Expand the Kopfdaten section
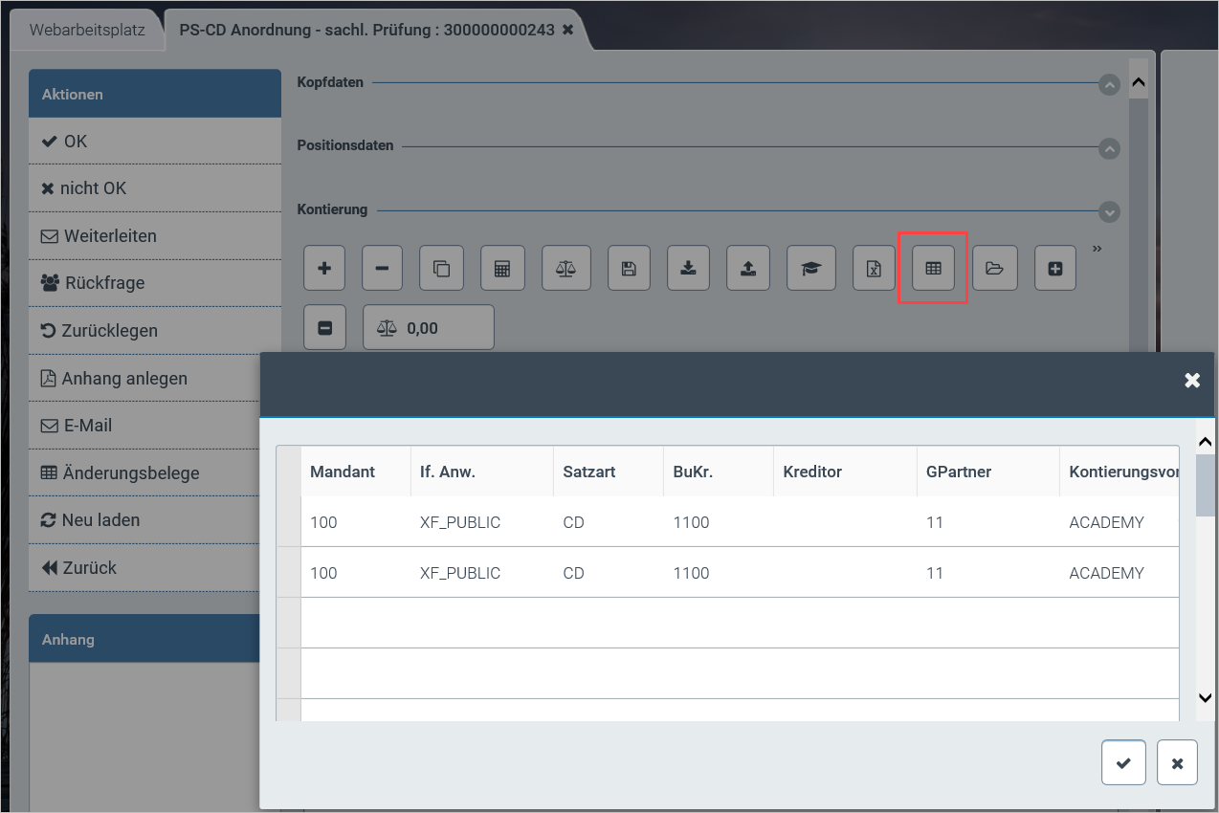The image size is (1219, 813). (x=1109, y=85)
